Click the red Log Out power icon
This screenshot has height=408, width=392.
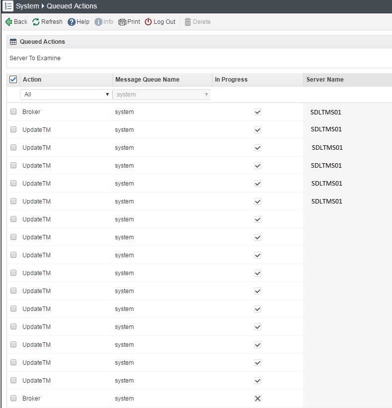[148, 22]
